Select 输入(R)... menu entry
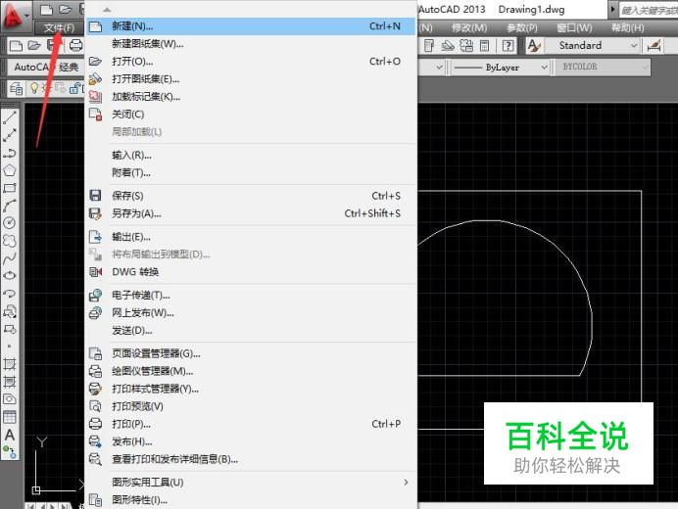Image resolution: width=678 pixels, height=509 pixels. pos(252,155)
